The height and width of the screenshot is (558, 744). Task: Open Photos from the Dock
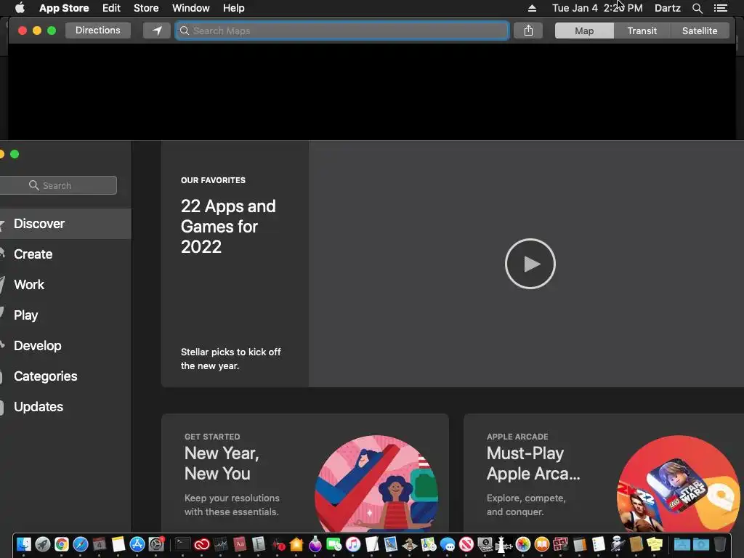[x=522, y=544]
